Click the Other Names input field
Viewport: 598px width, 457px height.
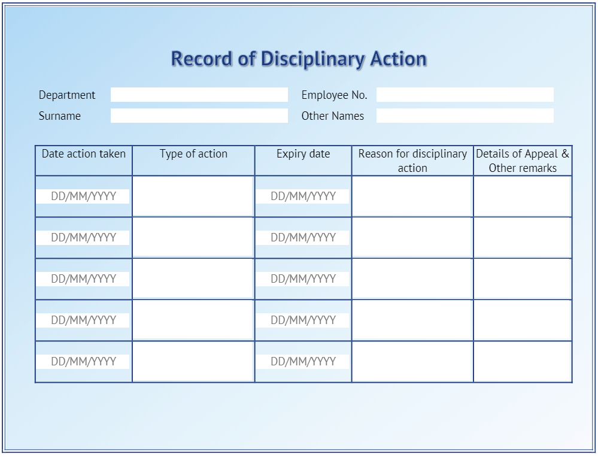[464, 116]
